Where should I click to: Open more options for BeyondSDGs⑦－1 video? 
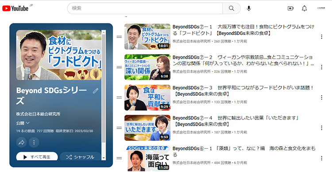coord(321,37)
